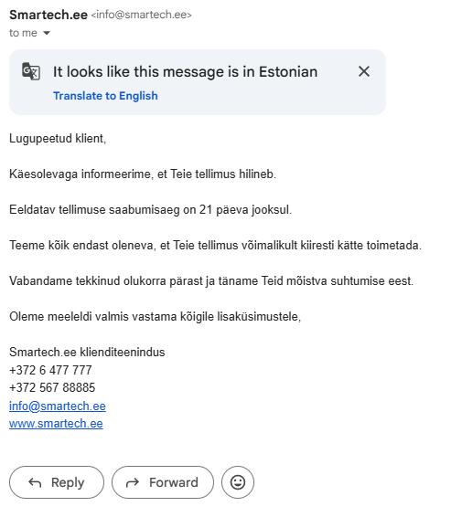Click the greeting "Lugupeetud klient"

click(58, 139)
